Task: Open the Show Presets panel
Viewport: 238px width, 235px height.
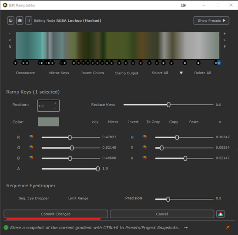Action: [x=211, y=21]
